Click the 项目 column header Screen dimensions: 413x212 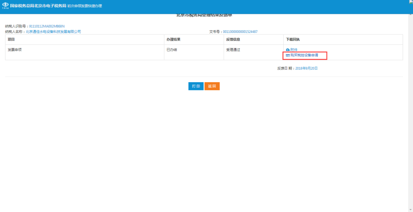coord(11,40)
